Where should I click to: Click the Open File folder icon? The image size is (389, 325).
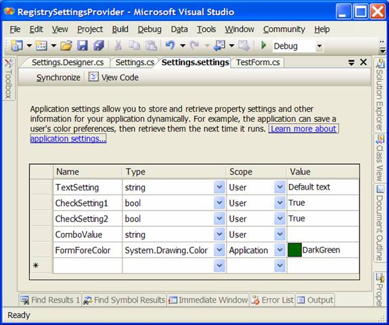[x=66, y=45]
